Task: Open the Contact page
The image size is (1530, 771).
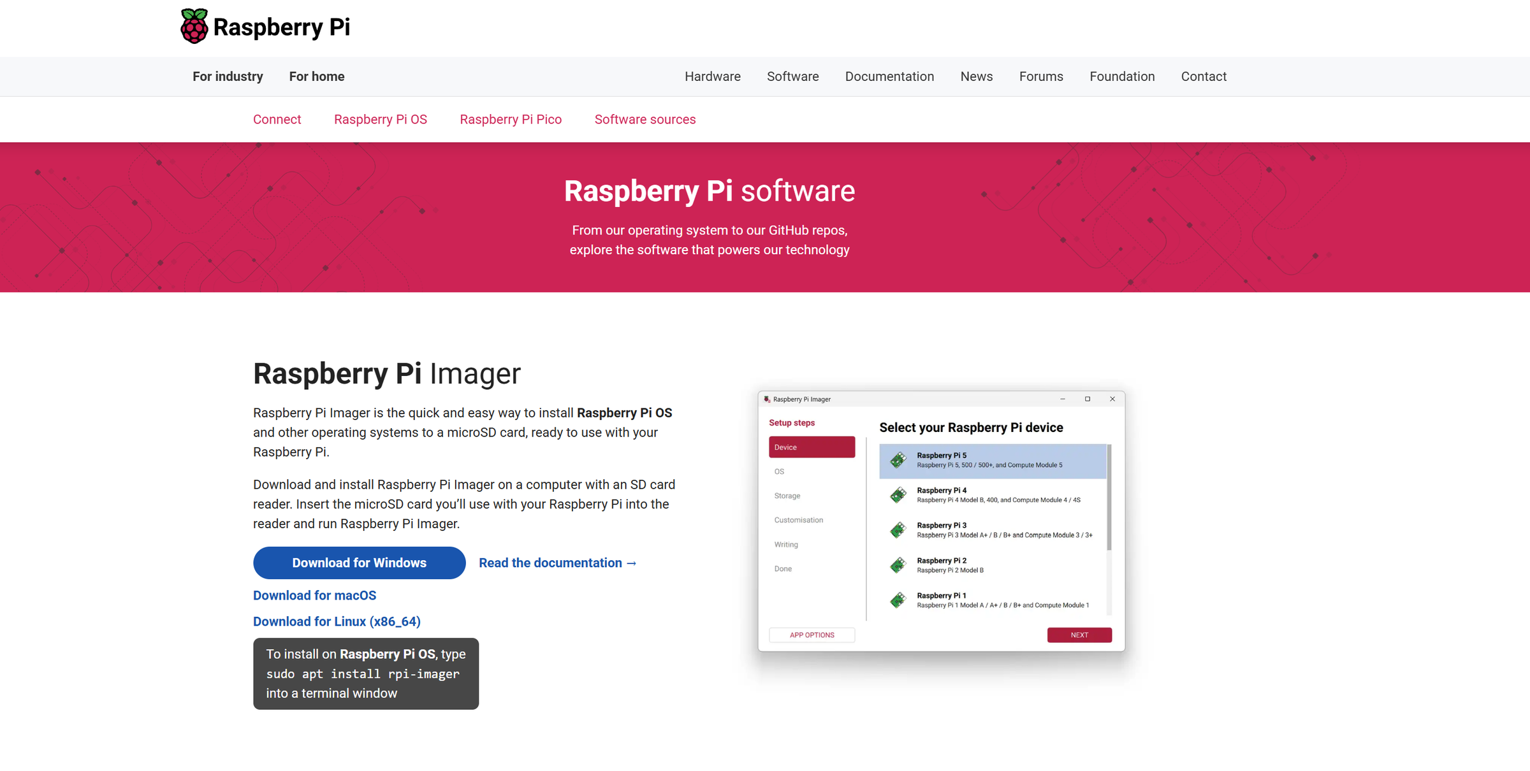Action: coord(1204,76)
